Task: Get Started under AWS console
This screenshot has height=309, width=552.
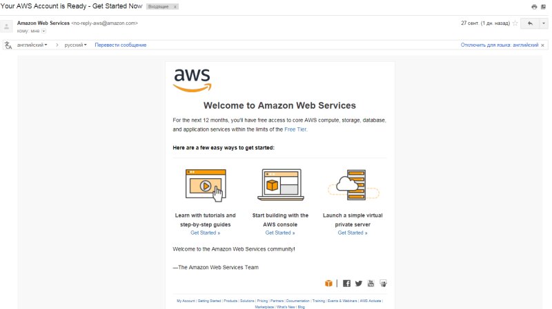Action: coord(279,233)
